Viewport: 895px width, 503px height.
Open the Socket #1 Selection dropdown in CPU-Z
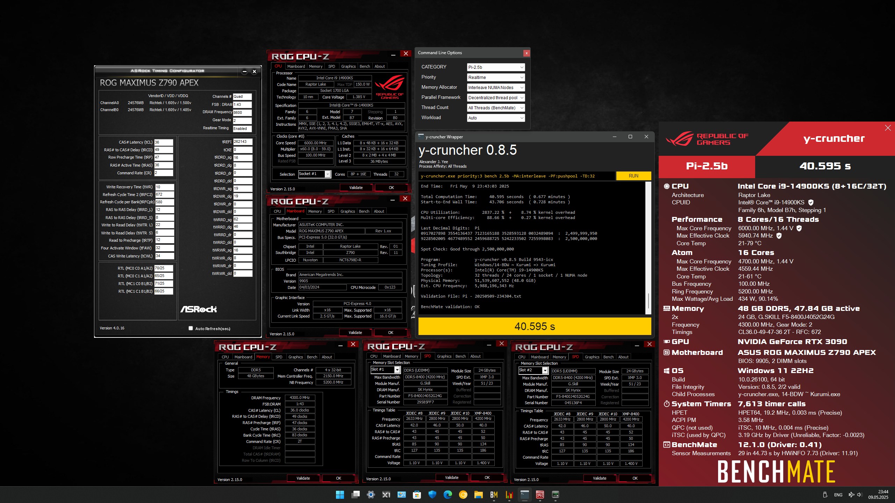[x=314, y=174]
